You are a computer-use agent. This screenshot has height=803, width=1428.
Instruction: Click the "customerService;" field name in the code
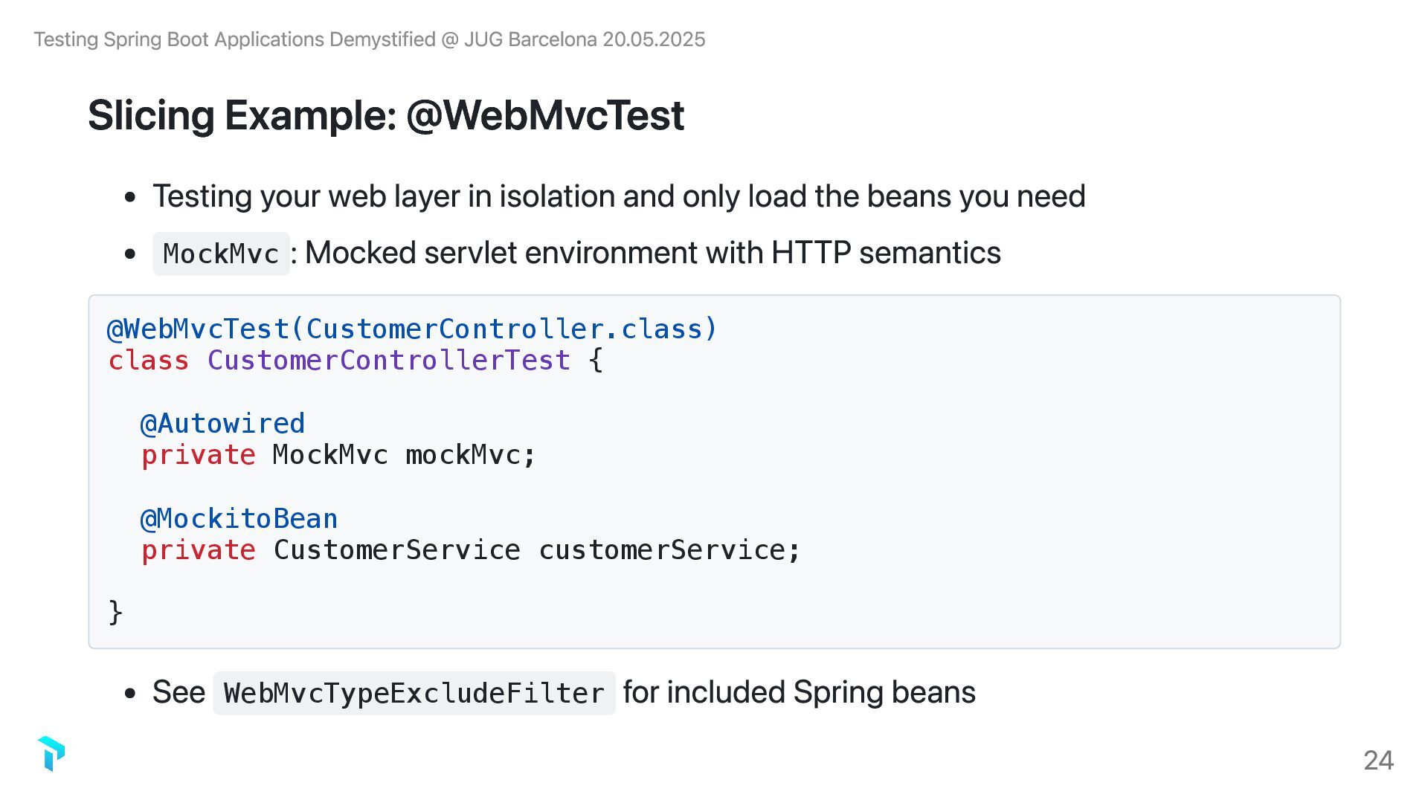(669, 550)
